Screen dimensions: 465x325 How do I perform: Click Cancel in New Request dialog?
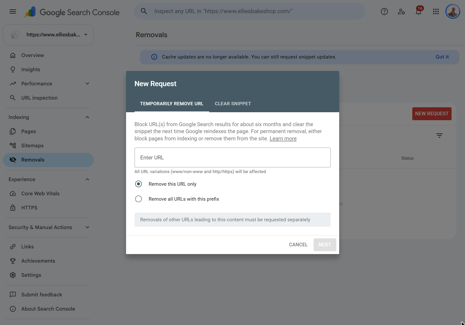298,245
